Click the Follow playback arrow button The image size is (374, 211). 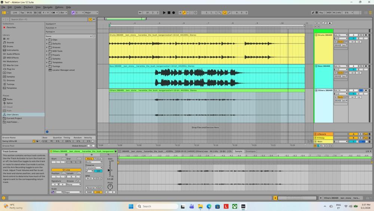point(141,13)
